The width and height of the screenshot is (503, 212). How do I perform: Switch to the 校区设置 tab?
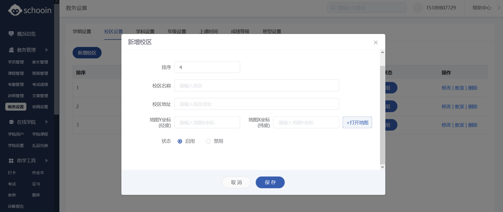click(113, 32)
